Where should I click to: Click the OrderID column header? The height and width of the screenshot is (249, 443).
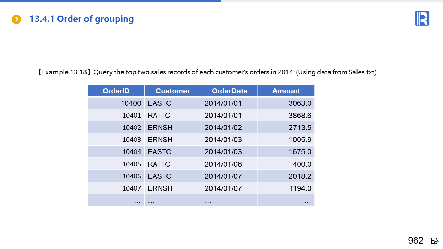(x=116, y=91)
